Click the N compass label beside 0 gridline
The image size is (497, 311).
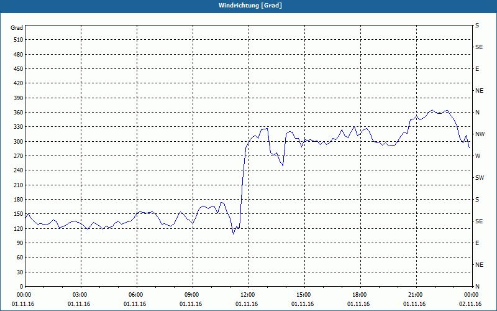477,287
